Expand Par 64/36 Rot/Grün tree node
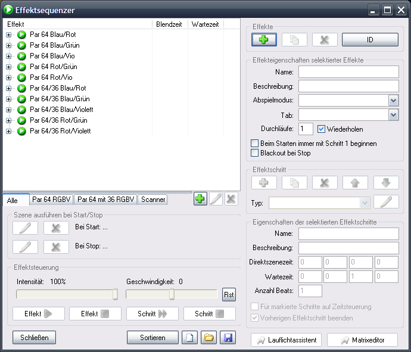Viewport: 411px width, 352px height. click(x=9, y=120)
